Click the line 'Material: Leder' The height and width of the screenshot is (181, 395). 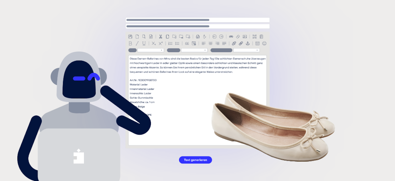[139, 85]
